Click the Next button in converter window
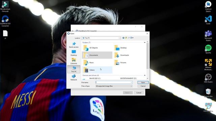Image resolution: width=216 pixels, height=121 pixels. pyautogui.click(x=128, y=93)
